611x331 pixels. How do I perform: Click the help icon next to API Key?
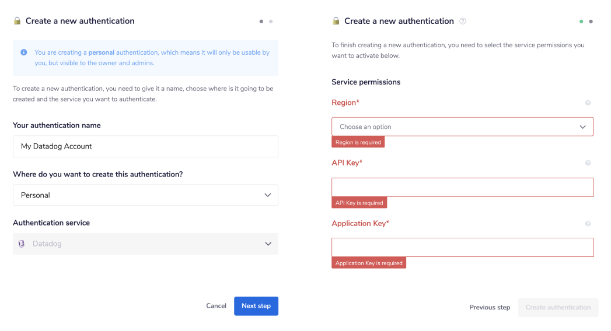pos(588,163)
